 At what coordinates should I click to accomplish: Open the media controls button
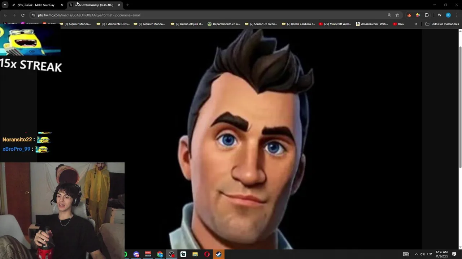[x=439, y=15]
